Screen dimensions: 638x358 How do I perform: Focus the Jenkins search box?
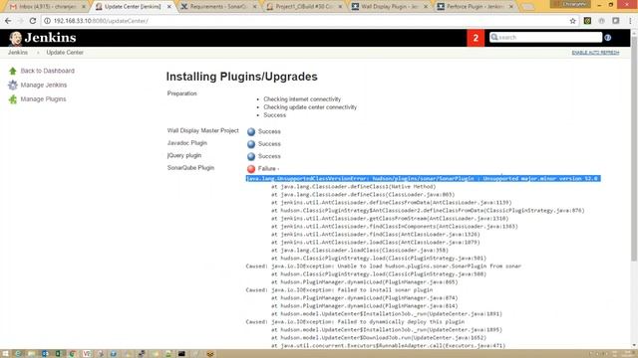pos(545,38)
